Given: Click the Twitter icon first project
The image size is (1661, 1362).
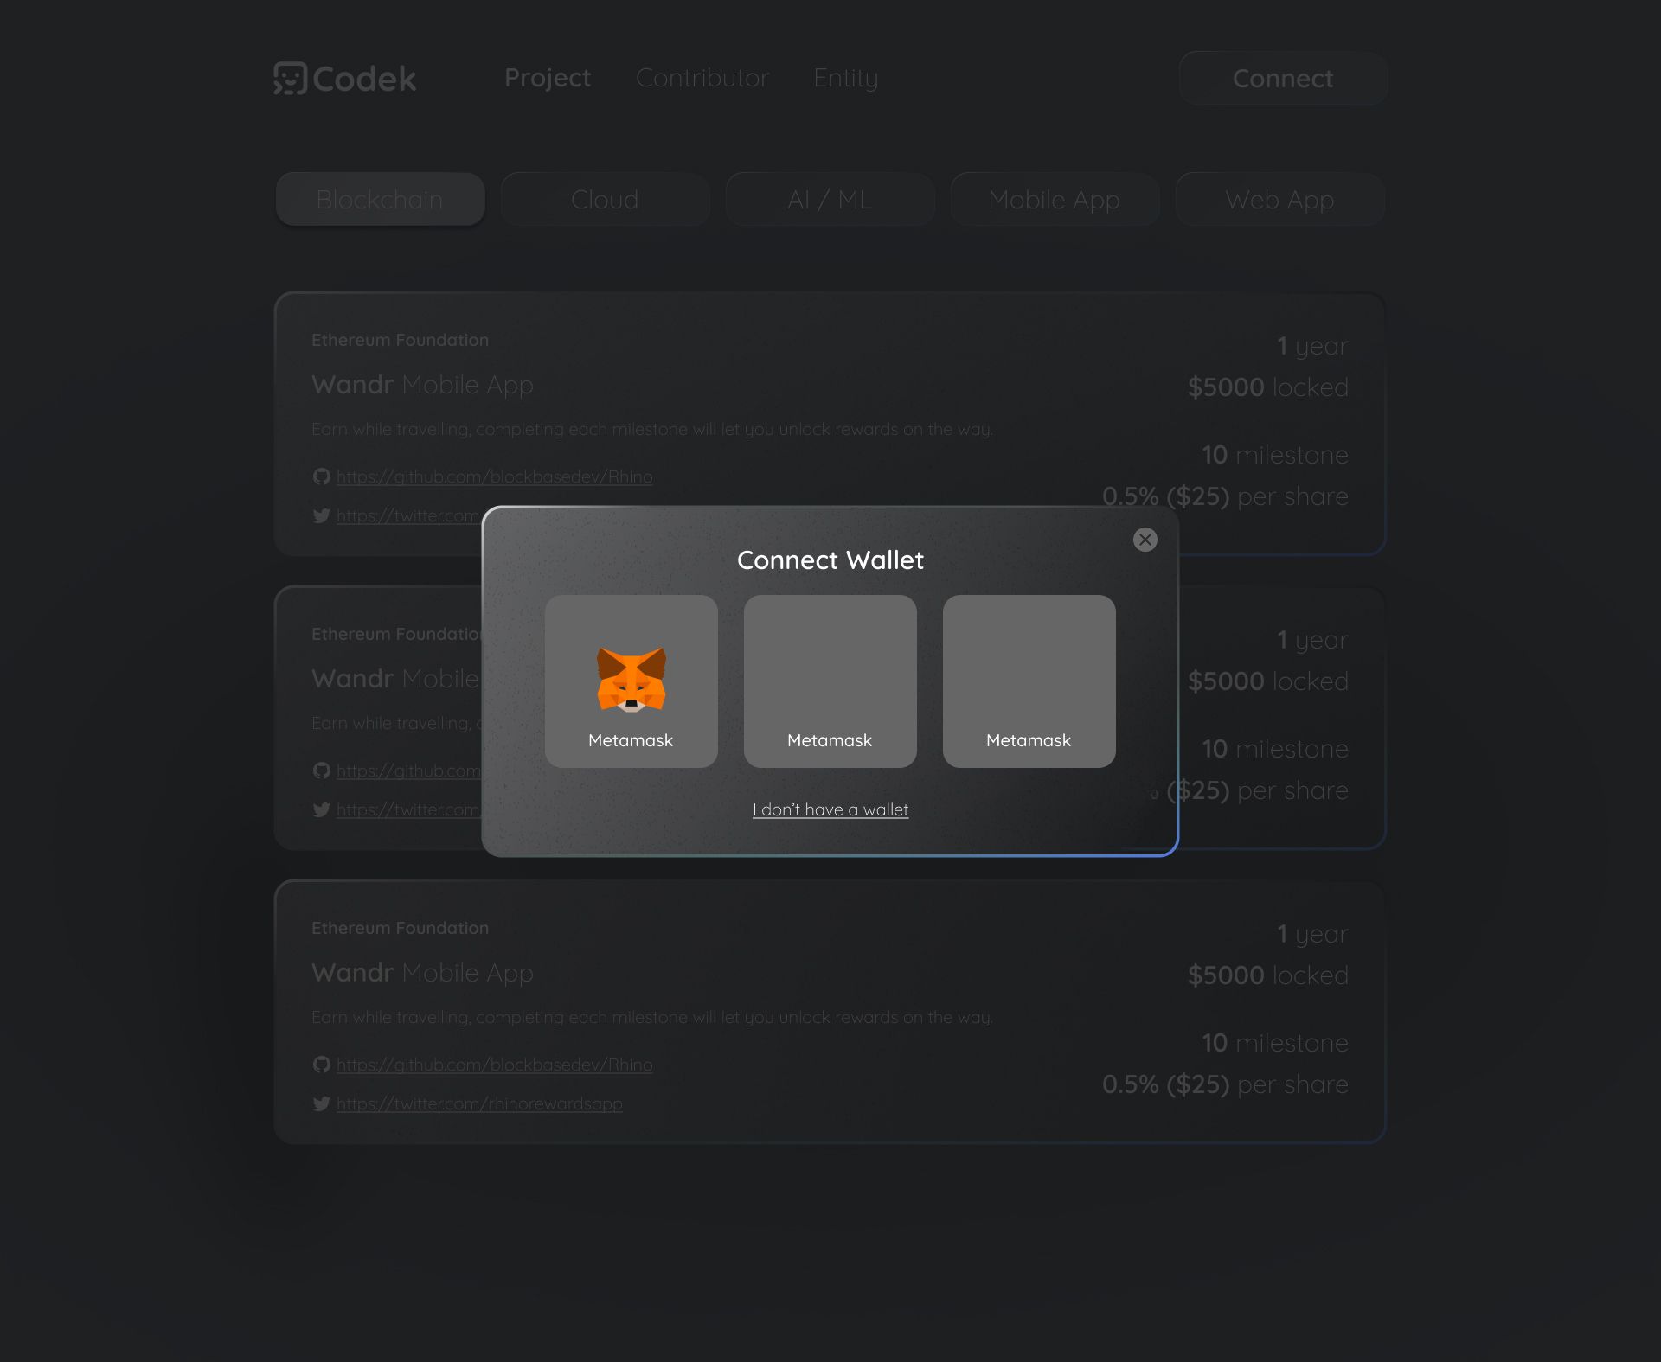Looking at the screenshot, I should pyautogui.click(x=320, y=515).
